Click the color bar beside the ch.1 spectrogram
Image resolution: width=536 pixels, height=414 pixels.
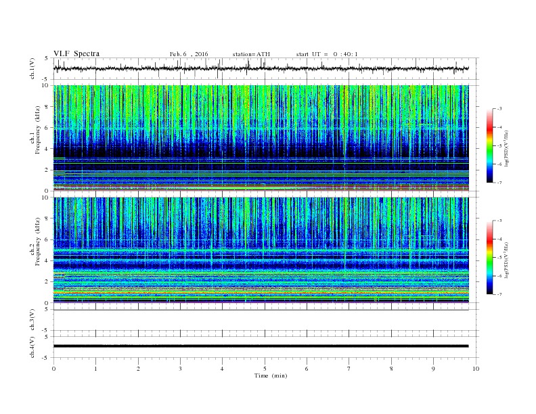(x=490, y=146)
